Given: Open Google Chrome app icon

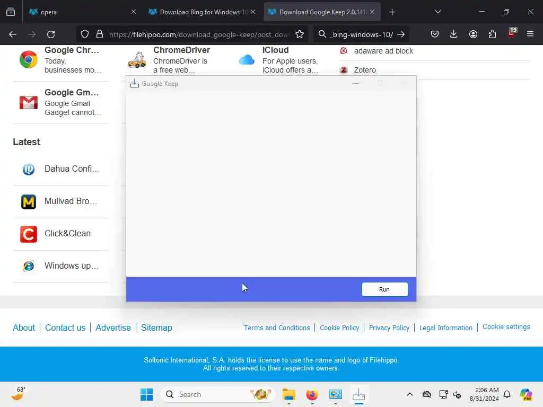Looking at the screenshot, I should [x=29, y=59].
